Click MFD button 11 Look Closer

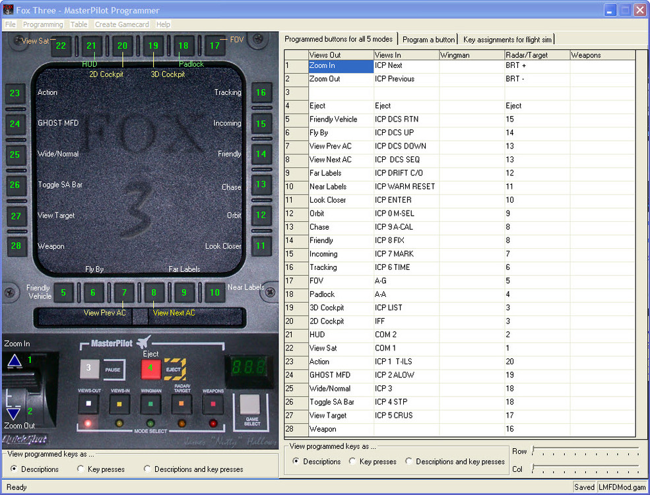[x=261, y=246]
